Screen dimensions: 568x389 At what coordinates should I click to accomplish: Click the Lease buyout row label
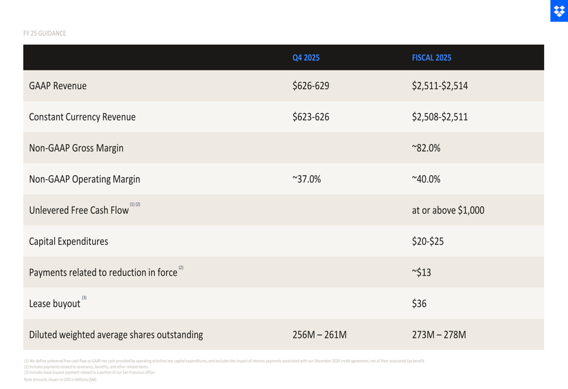point(55,304)
